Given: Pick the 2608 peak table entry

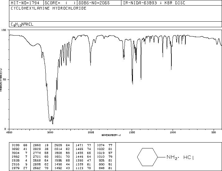Looking at the screenshot, I should click(41, 165).
